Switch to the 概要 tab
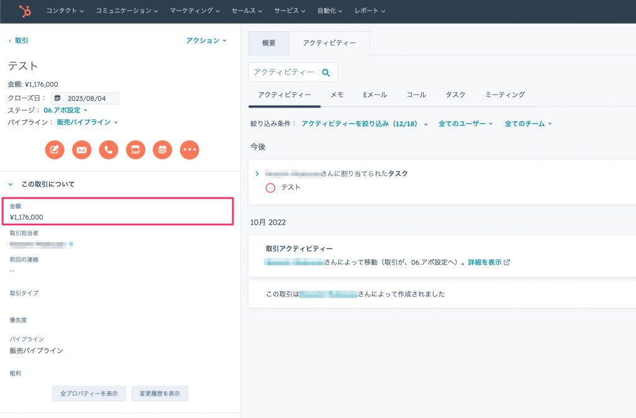Viewport: 636px width, 418px height. 268,43
